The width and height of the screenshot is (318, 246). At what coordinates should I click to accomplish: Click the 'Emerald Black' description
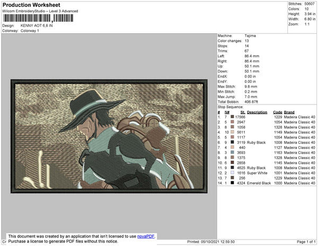point(259,183)
